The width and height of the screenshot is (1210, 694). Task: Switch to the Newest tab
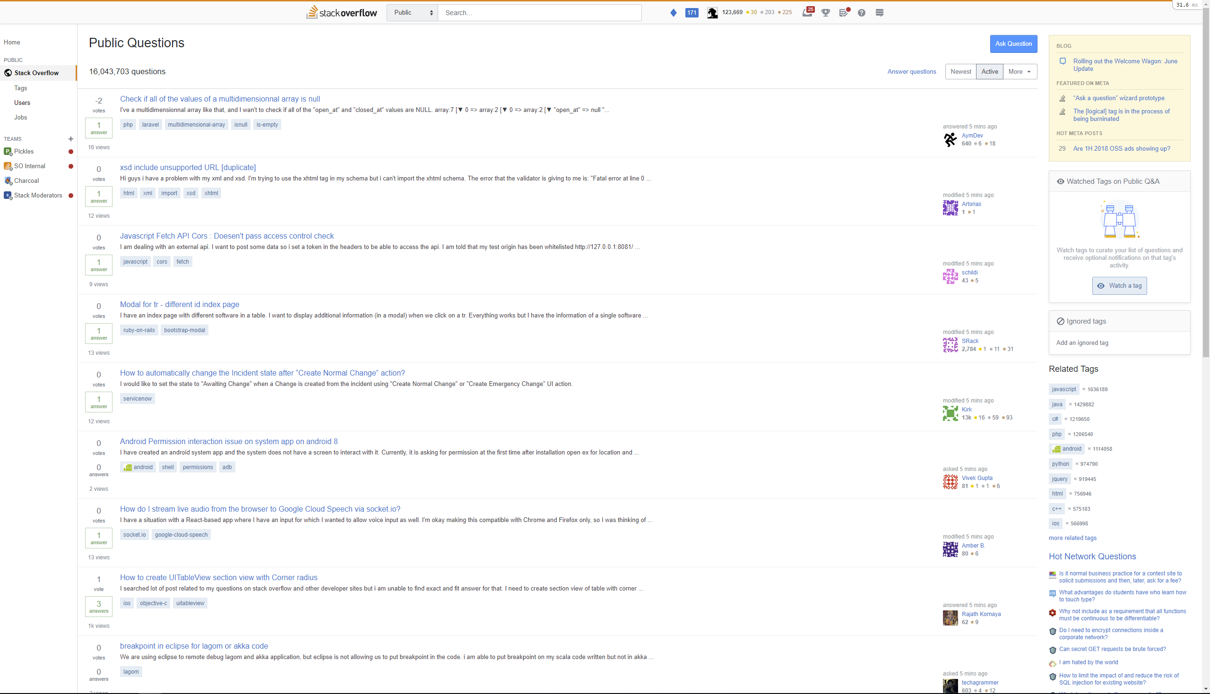pos(961,71)
